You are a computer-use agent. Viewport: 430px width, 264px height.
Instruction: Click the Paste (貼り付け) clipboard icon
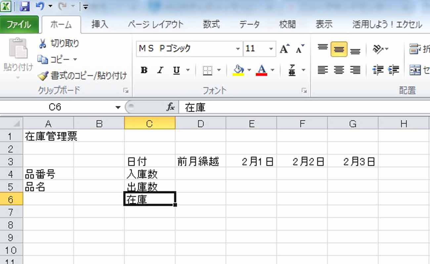point(18,49)
